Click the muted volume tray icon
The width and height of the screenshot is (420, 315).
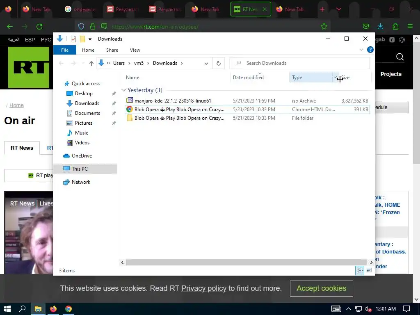point(368,309)
